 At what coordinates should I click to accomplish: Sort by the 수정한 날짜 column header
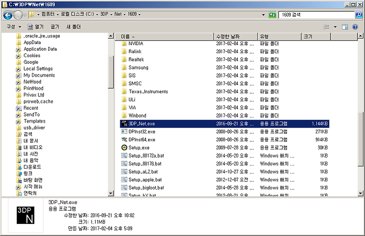click(236, 36)
